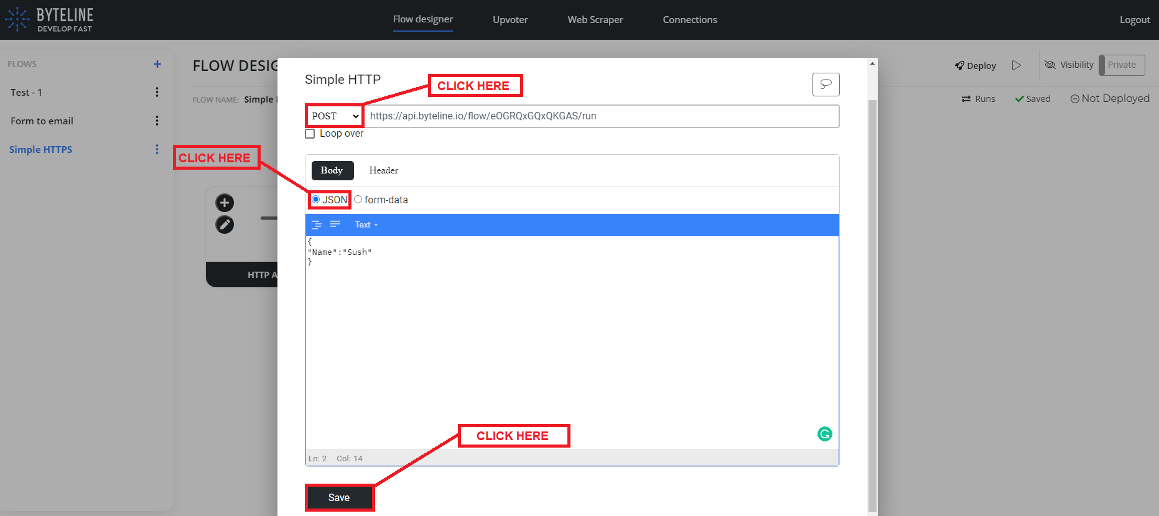Select the form-data radio button
The height and width of the screenshot is (516, 1159).
358,200
